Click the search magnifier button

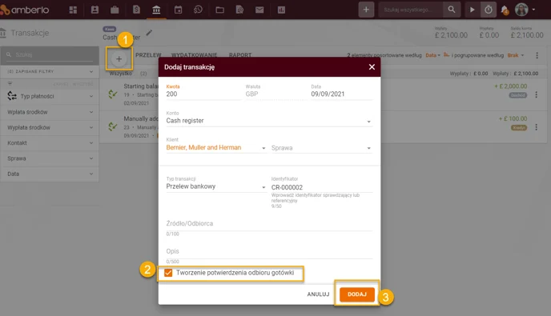tap(452, 10)
